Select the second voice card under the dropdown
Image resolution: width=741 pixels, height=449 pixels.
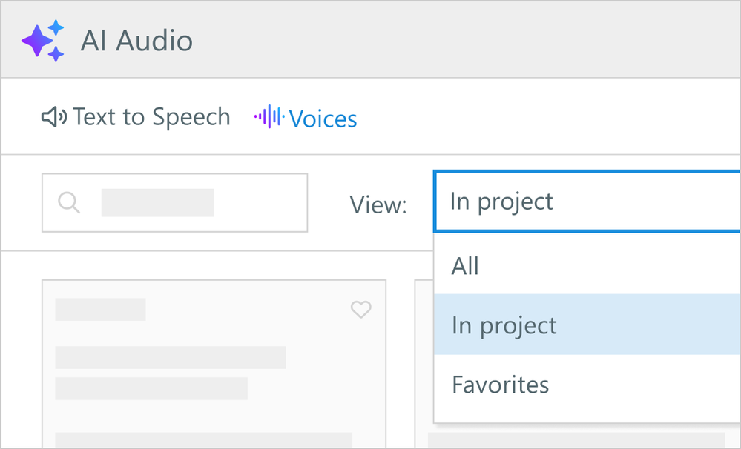[x=423, y=356]
